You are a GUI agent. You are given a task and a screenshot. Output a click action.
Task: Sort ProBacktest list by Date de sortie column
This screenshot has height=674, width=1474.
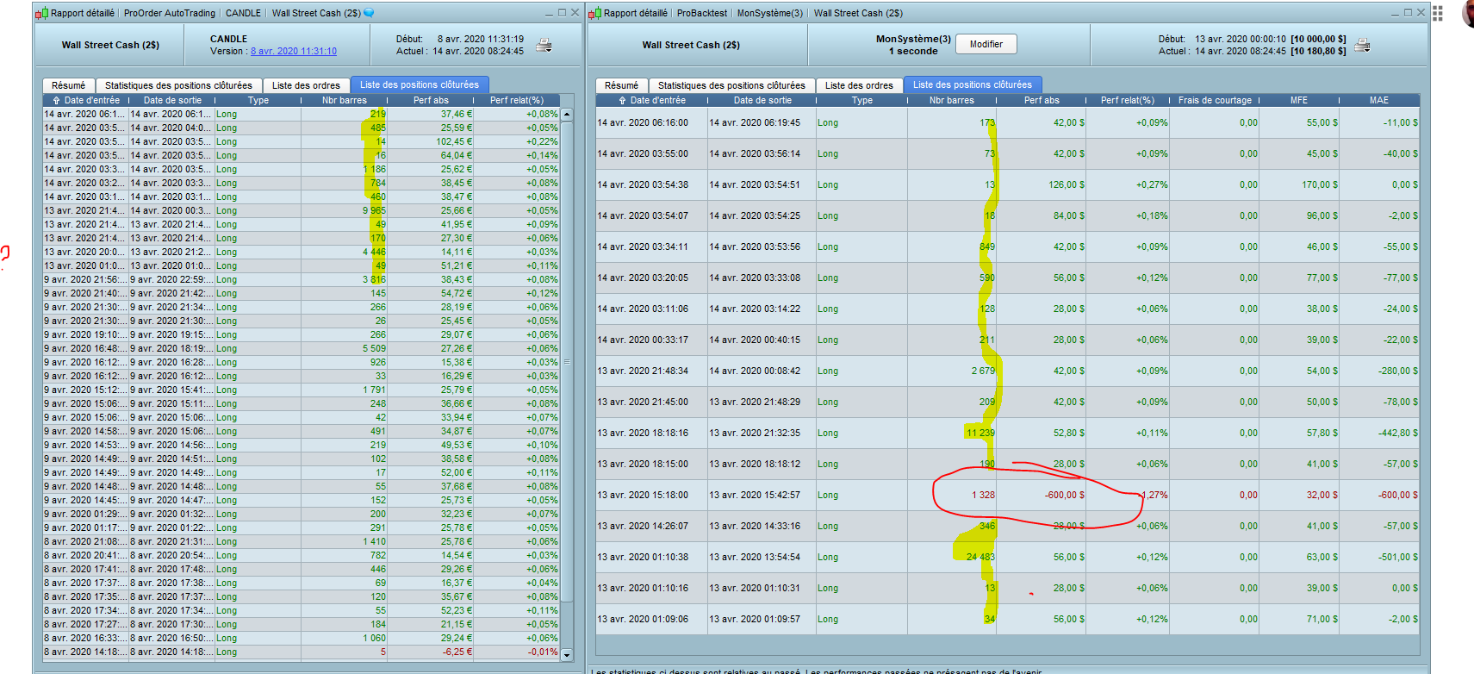[762, 100]
